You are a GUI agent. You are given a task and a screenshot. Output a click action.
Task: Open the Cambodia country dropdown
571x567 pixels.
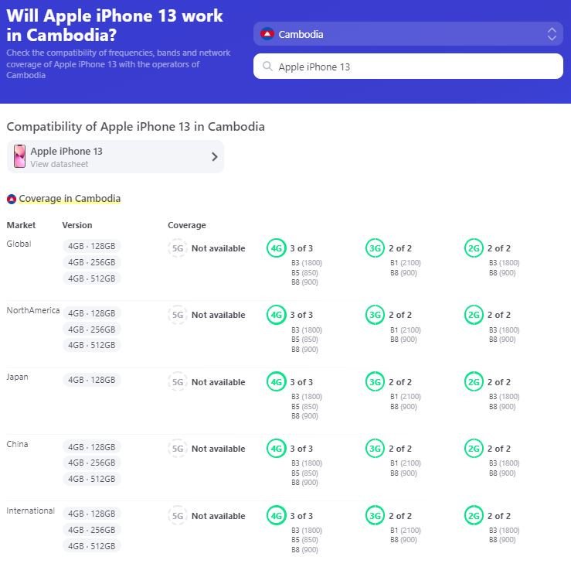tap(408, 34)
